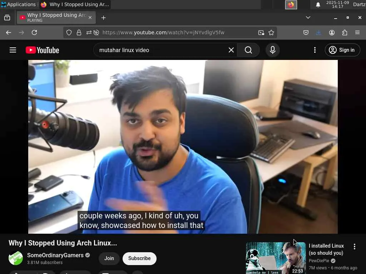Launch picture-in-picture from address bar
The height and width of the screenshot is (274, 366).
261,32
